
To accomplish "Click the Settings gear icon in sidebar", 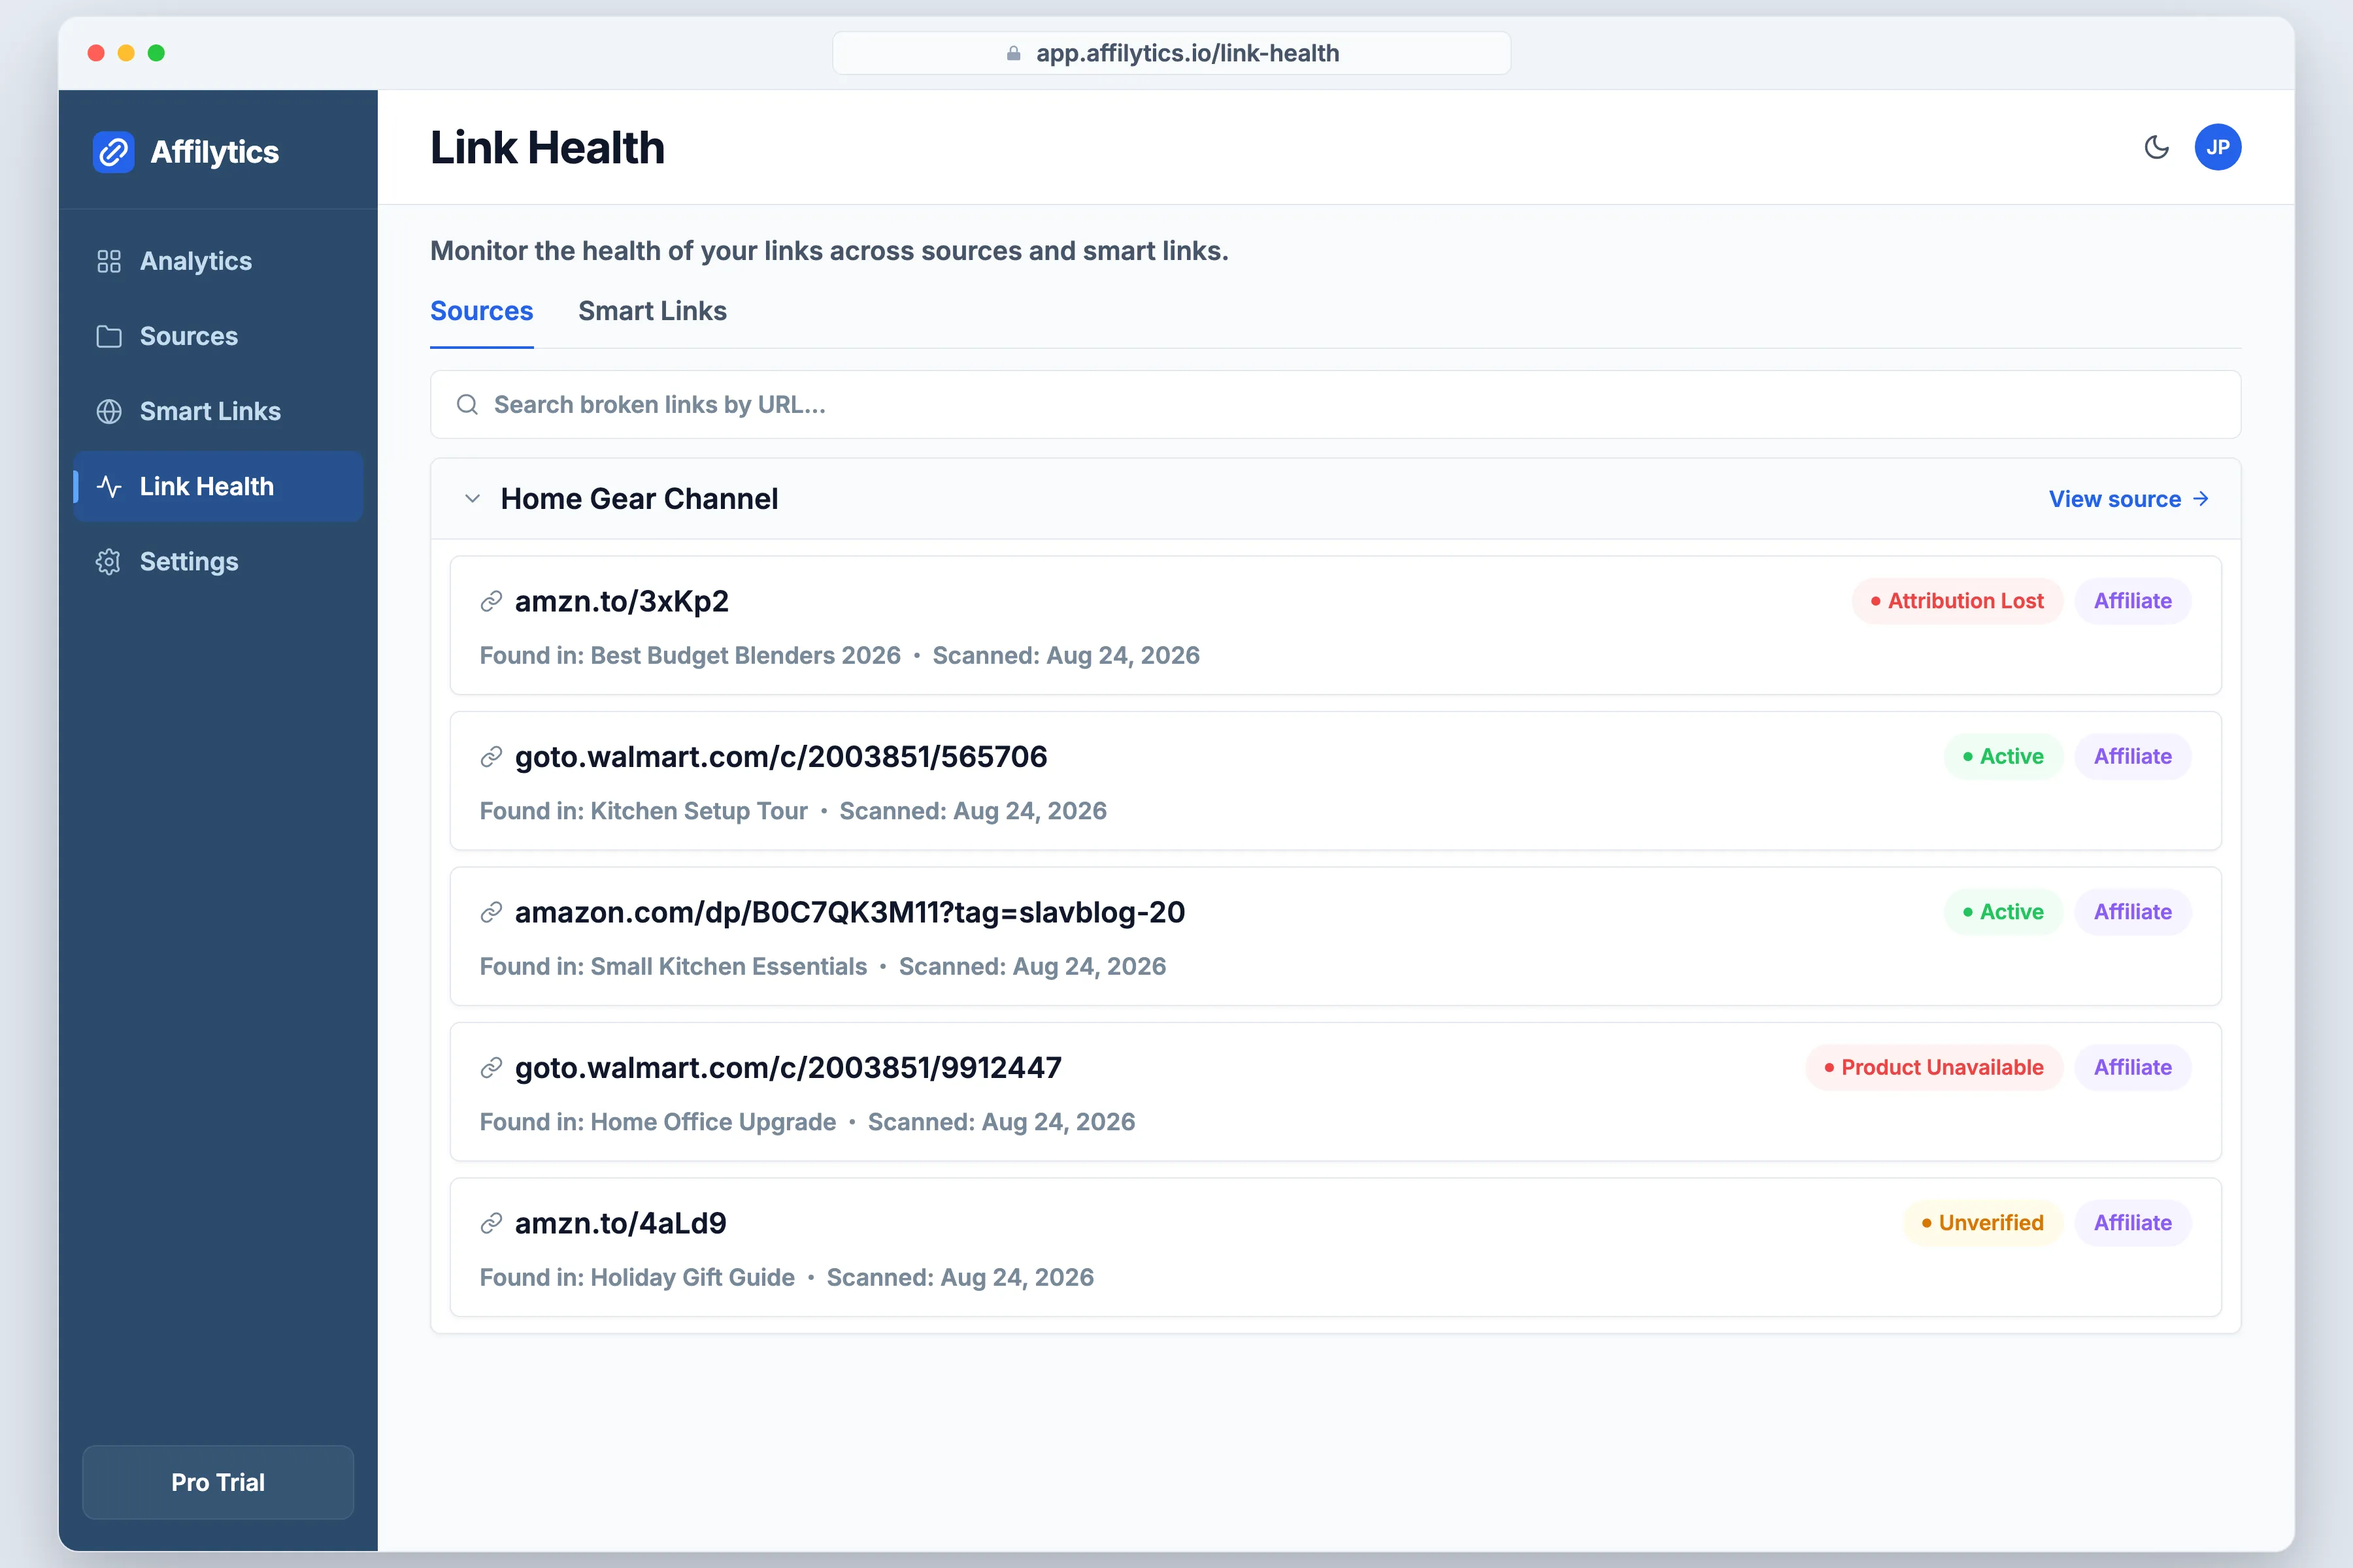I will (x=109, y=562).
